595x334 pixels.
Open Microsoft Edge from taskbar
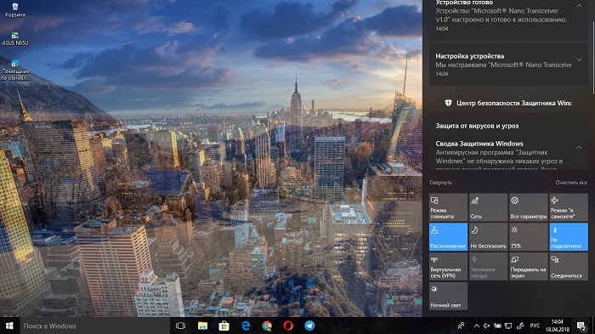(x=246, y=326)
